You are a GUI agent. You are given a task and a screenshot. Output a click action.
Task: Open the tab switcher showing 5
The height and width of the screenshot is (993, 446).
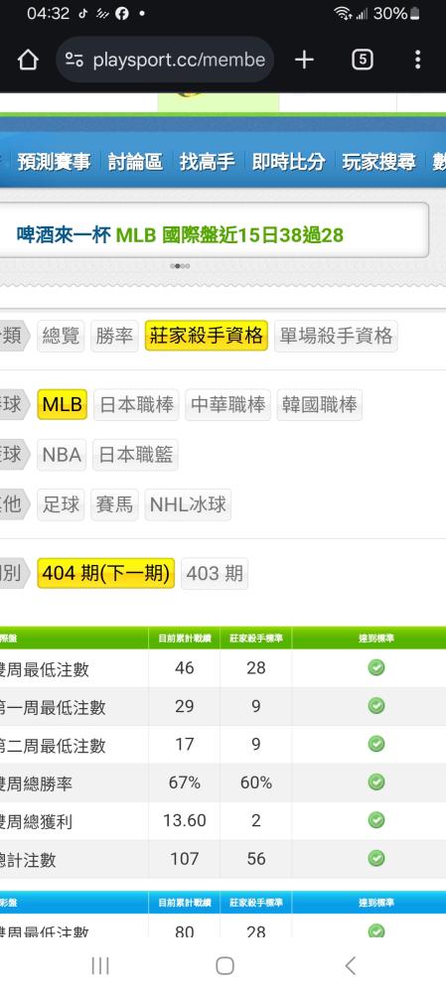tap(362, 61)
